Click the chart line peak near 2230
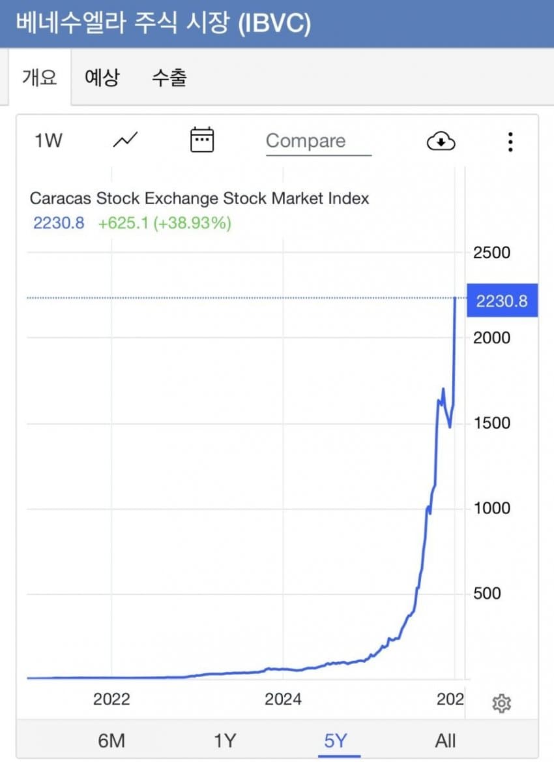The image size is (554, 762). [454, 299]
